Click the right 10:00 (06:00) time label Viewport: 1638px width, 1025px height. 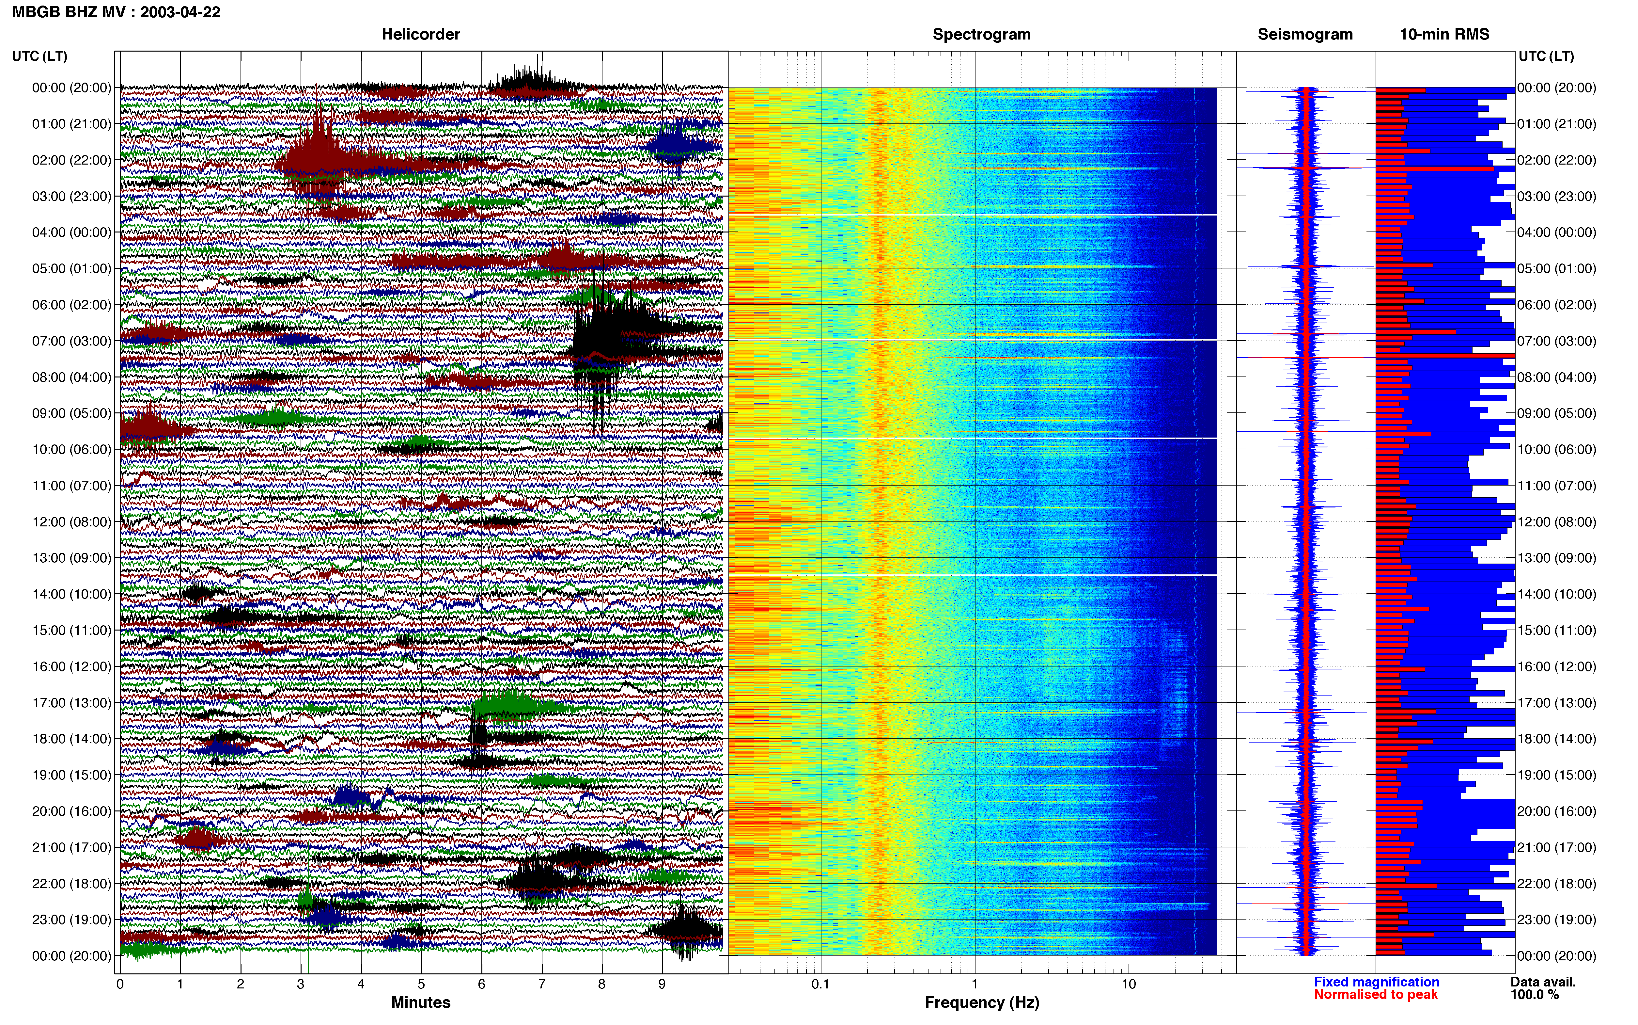pyautogui.click(x=1557, y=449)
